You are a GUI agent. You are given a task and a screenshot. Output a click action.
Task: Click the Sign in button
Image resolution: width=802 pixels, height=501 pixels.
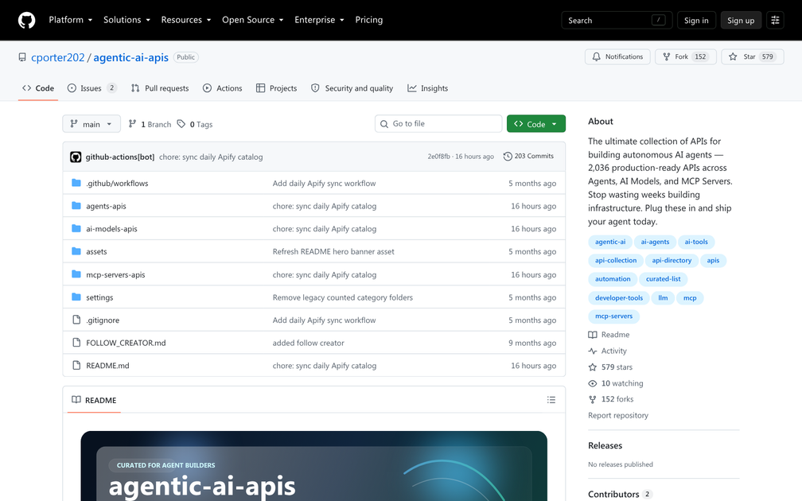(x=696, y=20)
